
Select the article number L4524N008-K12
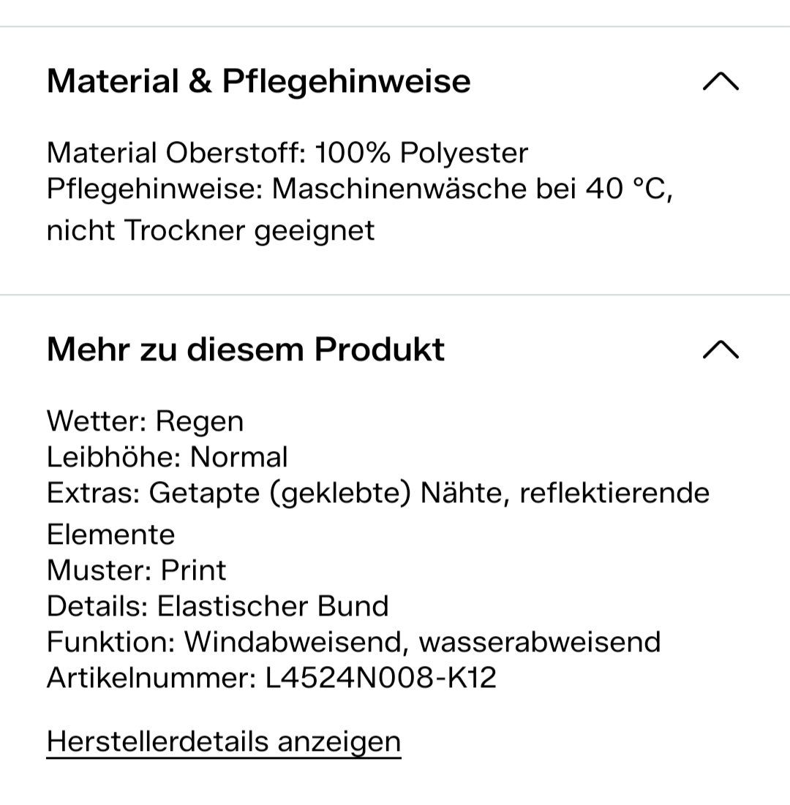point(381,678)
